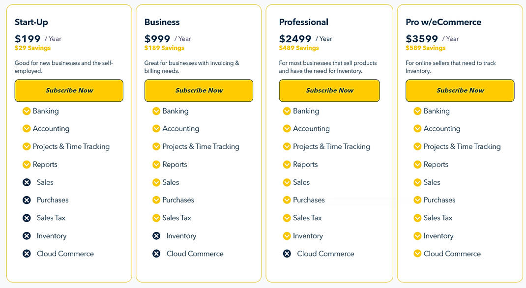Viewport: 526px width, 288px height.
Task: Click Professional Projects & Time Tracking checkmark
Action: (287, 146)
